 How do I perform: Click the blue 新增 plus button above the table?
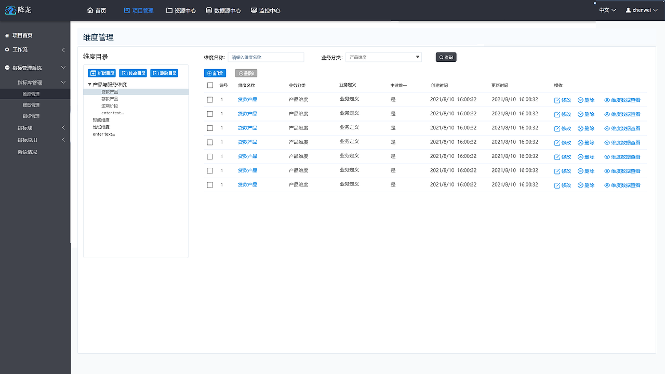tap(215, 73)
